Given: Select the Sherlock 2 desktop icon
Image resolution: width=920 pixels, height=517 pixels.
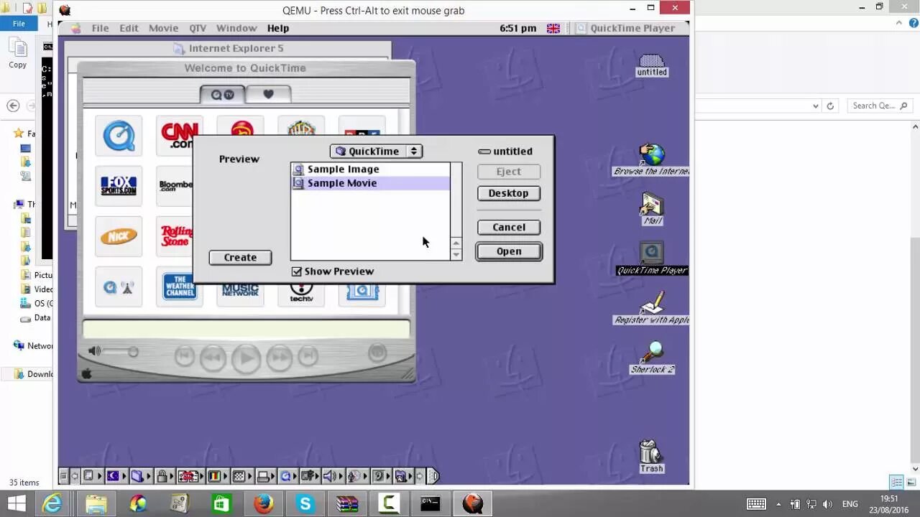Looking at the screenshot, I should 652,357.
